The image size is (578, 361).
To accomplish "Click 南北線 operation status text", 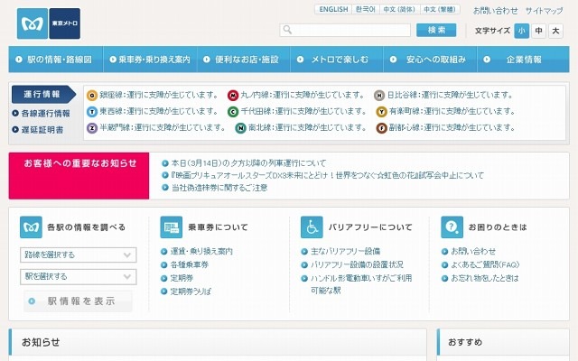I will click(x=307, y=128).
